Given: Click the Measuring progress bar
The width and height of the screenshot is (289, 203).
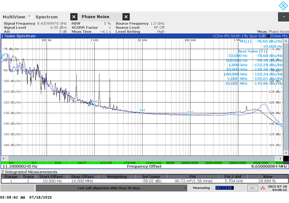Looking at the screenshot, I should pos(224,188).
